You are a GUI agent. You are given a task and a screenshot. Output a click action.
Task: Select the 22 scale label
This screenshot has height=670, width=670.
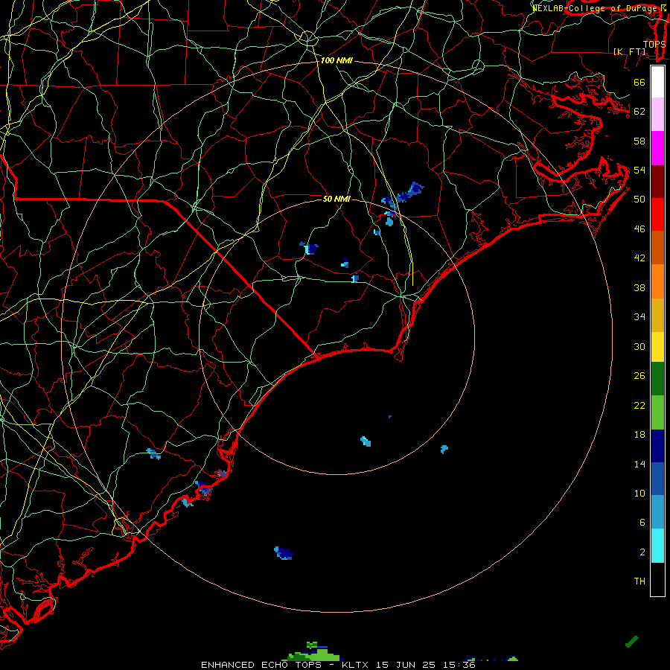click(639, 405)
